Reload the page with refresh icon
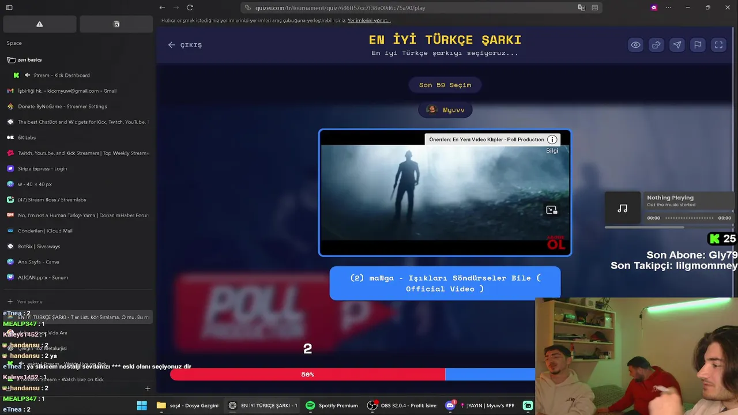 pyautogui.click(x=190, y=7)
